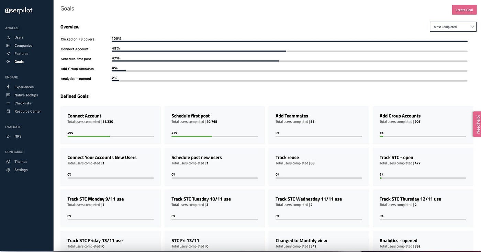Image resolution: width=481 pixels, height=252 pixels.
Task: Click the Defined Goals heading
Action: click(x=75, y=96)
